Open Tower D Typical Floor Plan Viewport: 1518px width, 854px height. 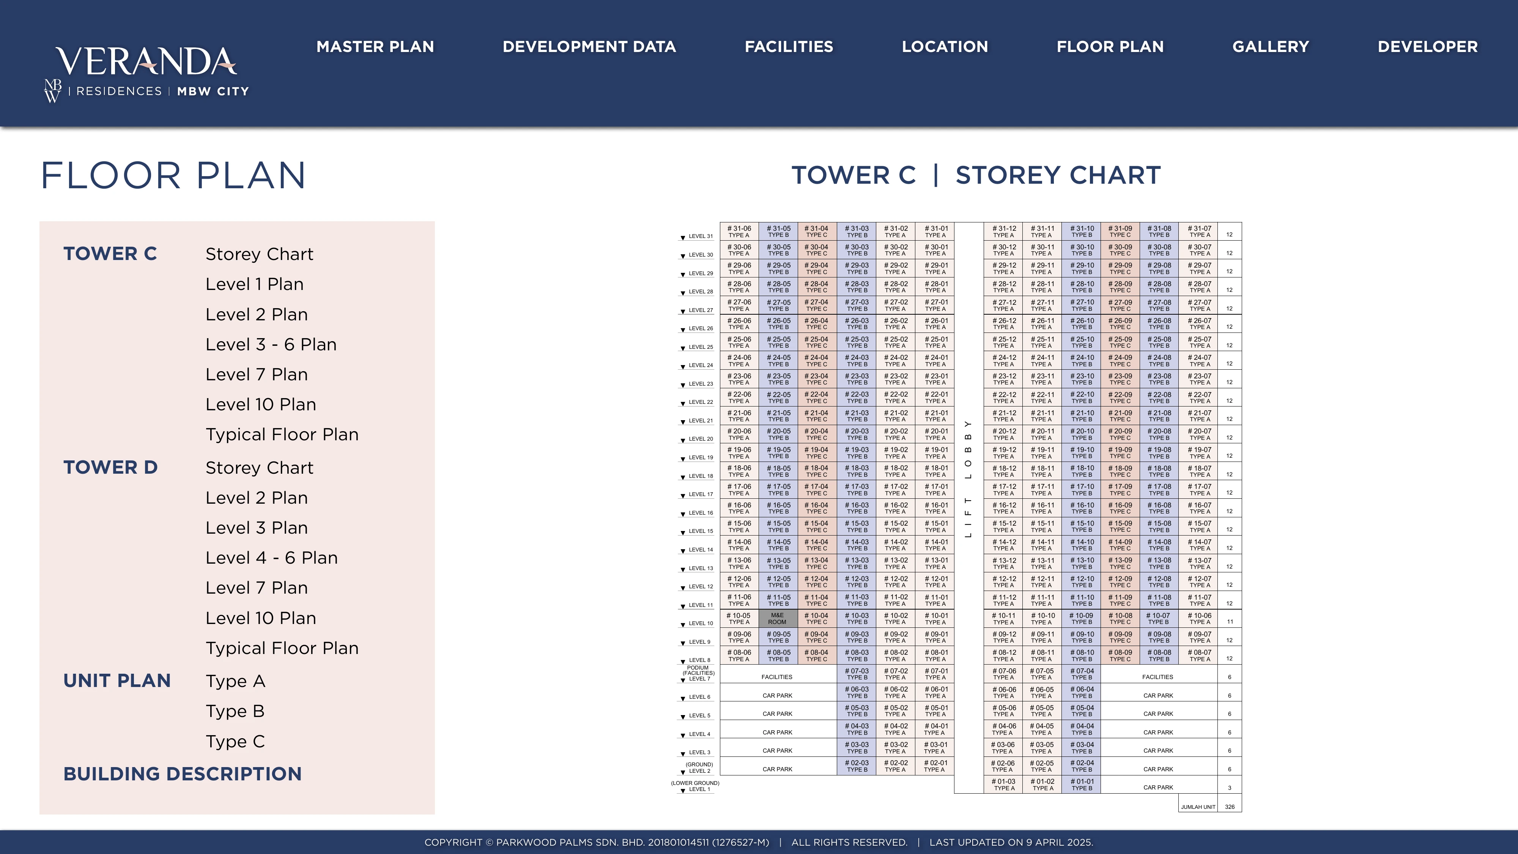point(282,648)
